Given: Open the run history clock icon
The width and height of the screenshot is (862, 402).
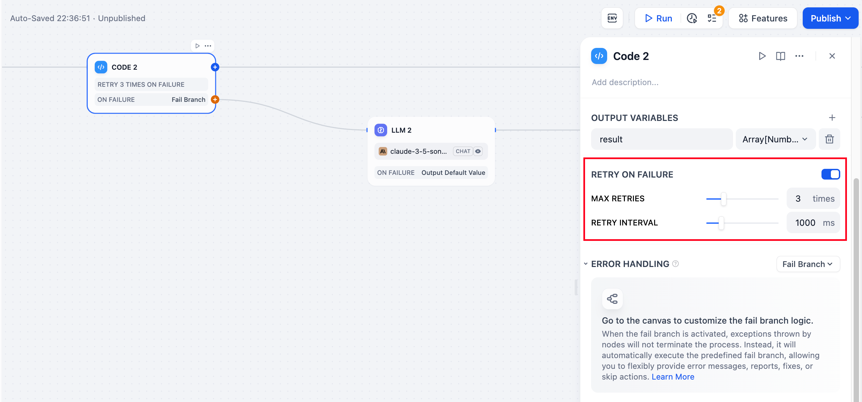Looking at the screenshot, I should coord(692,18).
